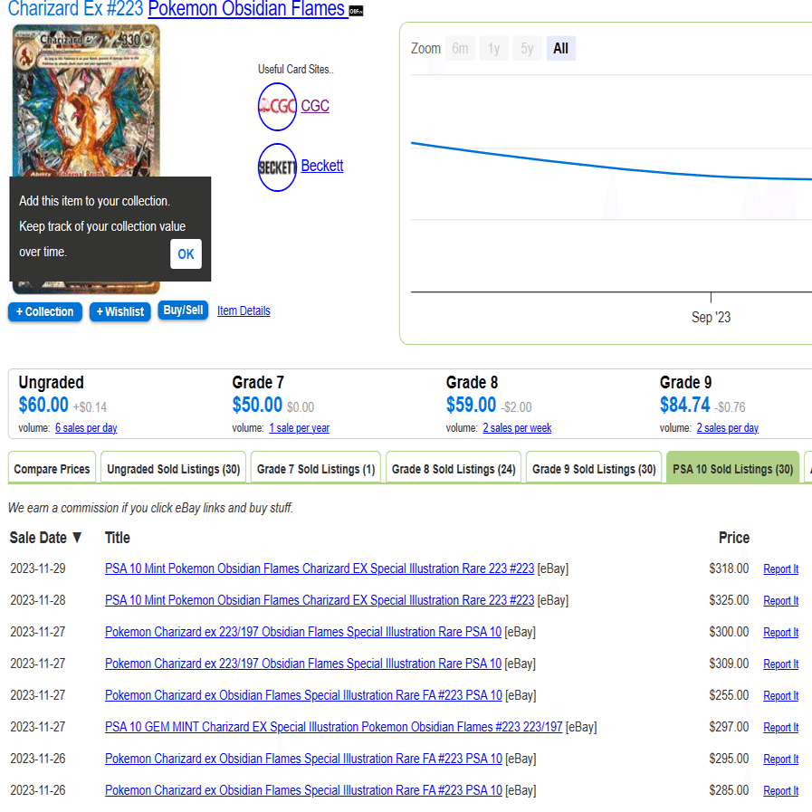This screenshot has height=812, width=812.
Task: Click the CGC logo icon
Action: 277,107
